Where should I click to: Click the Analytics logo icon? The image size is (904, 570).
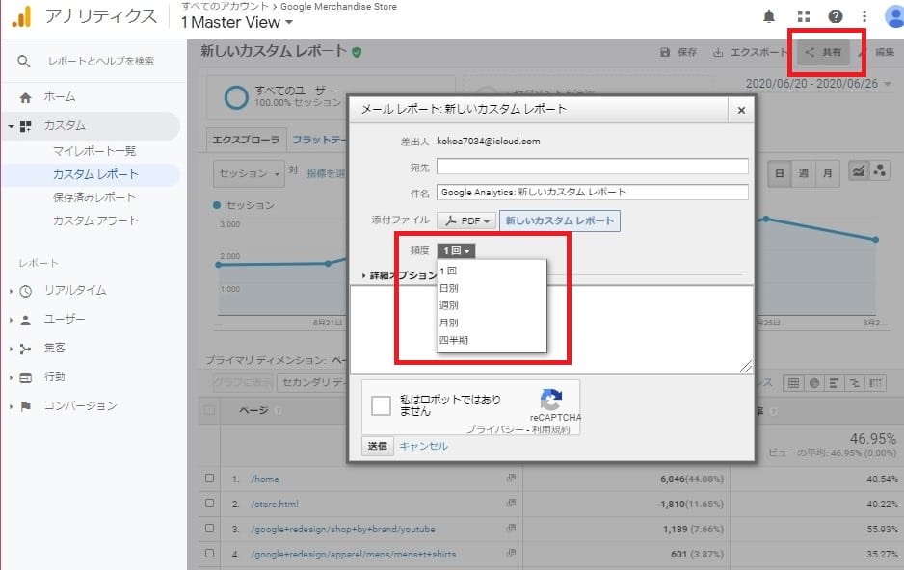coord(21,16)
